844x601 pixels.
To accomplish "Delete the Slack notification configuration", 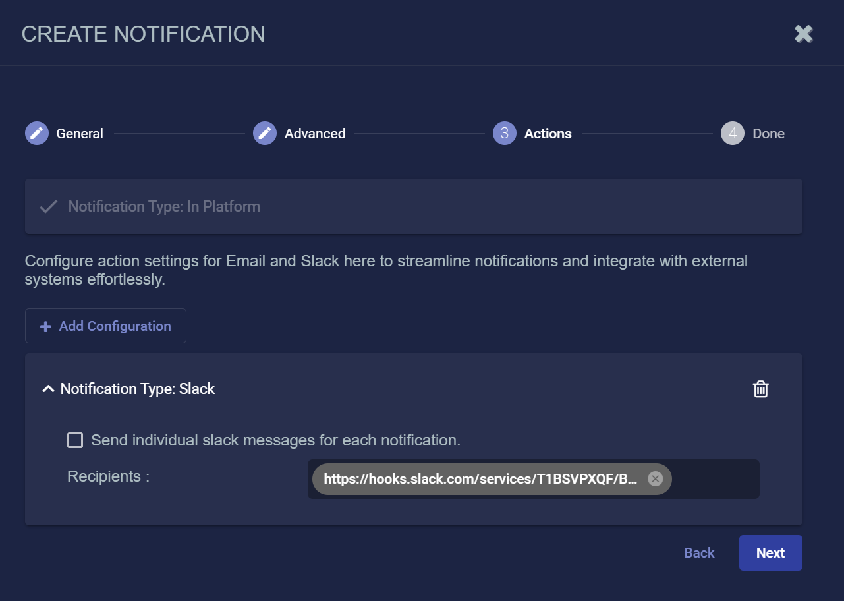I will pyautogui.click(x=760, y=389).
